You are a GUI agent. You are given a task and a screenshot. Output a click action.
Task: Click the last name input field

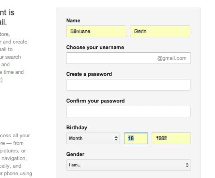click(x=160, y=31)
